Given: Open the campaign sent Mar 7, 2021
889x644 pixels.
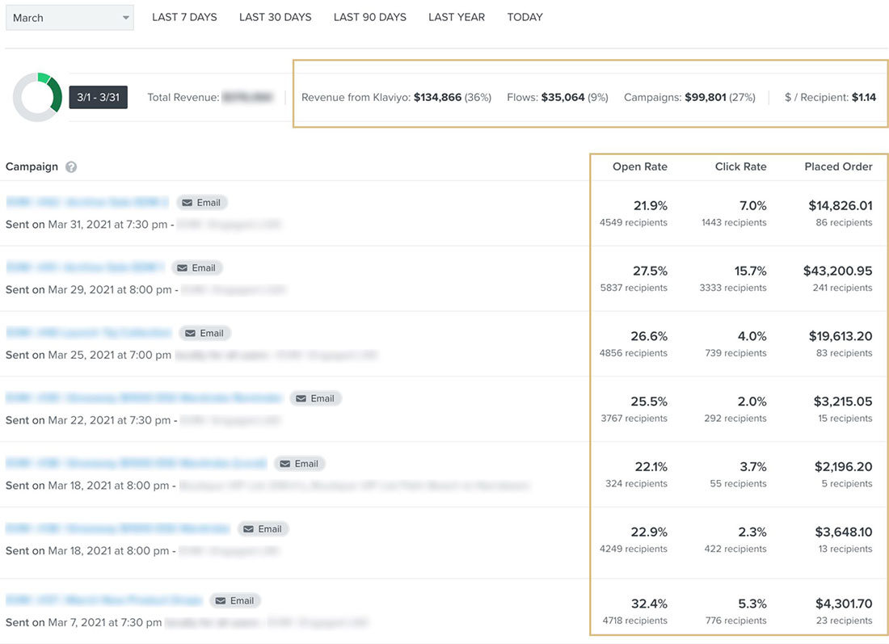Looking at the screenshot, I should click(x=104, y=601).
